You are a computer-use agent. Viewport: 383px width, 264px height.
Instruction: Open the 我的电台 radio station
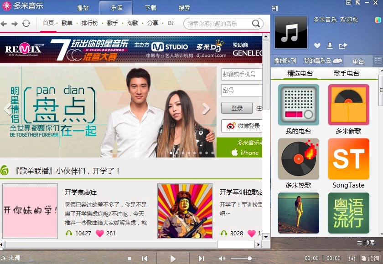coord(299,105)
